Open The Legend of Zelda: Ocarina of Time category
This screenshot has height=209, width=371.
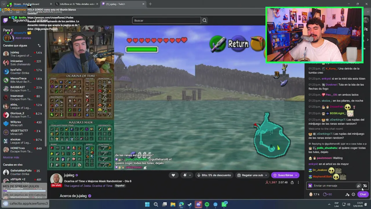coord(88,186)
